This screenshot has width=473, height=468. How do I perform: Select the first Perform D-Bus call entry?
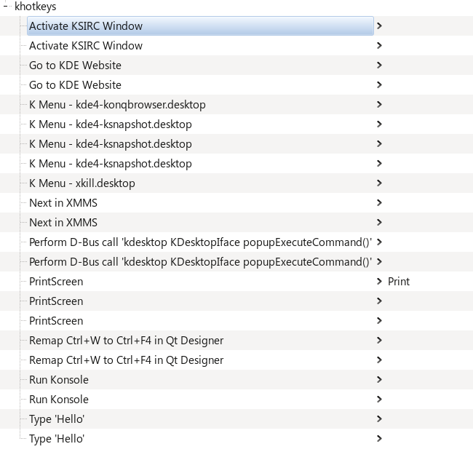coord(200,242)
